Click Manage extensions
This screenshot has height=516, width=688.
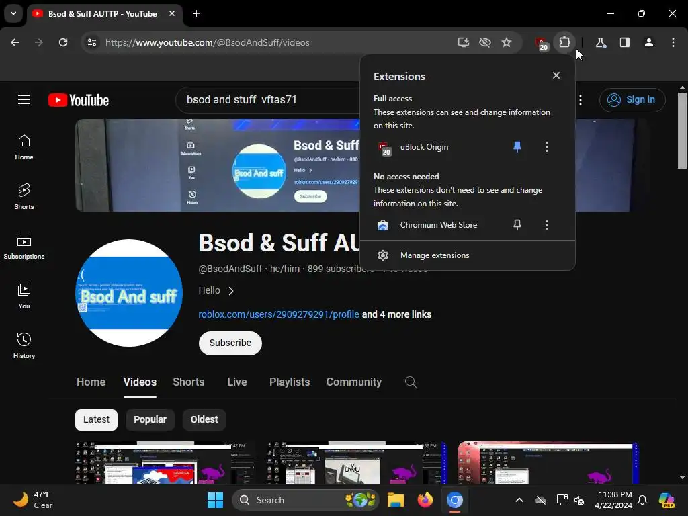tap(468, 255)
